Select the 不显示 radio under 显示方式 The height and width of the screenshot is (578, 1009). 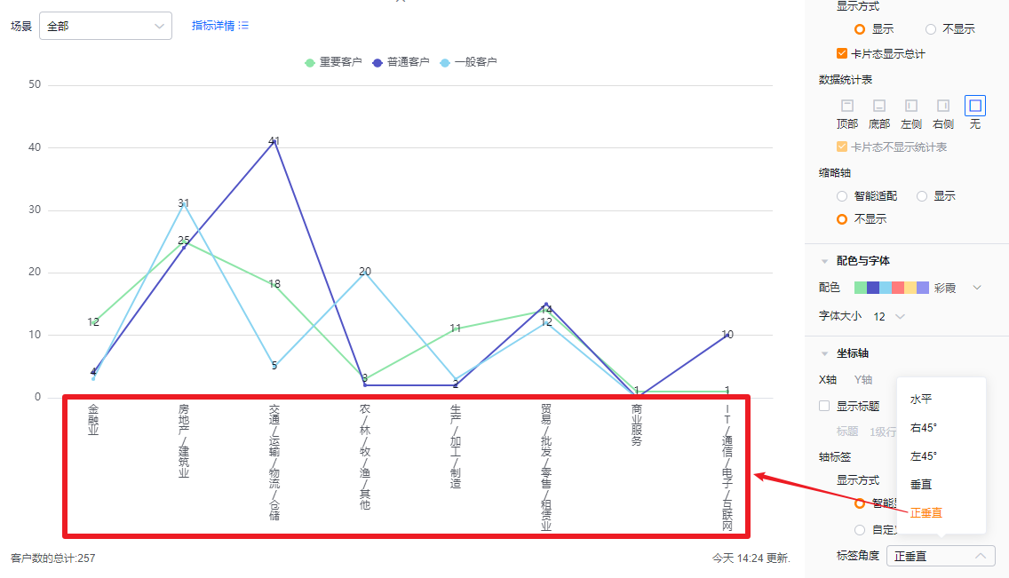pos(931,29)
